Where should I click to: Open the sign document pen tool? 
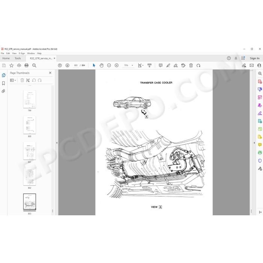pyautogui.click(x=175, y=65)
